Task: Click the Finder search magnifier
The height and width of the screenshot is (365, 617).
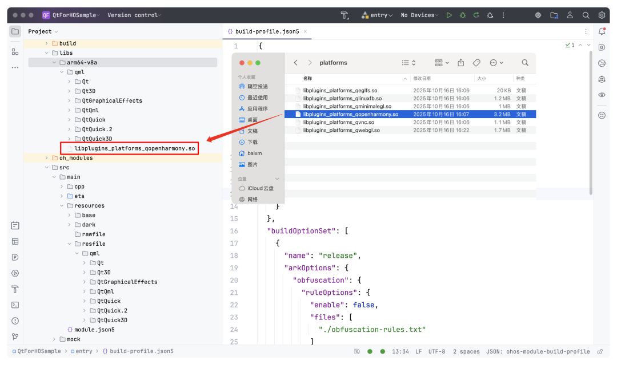Action: 525,63
